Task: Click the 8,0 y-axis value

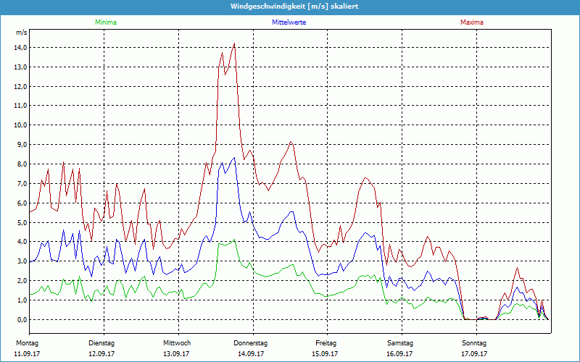Action: 22,164
